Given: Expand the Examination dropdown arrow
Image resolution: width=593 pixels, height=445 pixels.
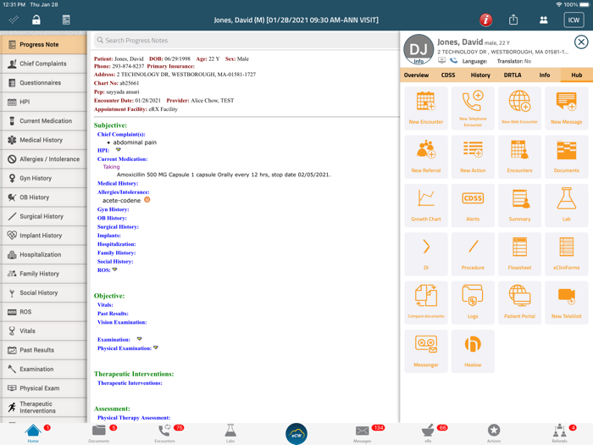Looking at the screenshot, I should (139, 339).
